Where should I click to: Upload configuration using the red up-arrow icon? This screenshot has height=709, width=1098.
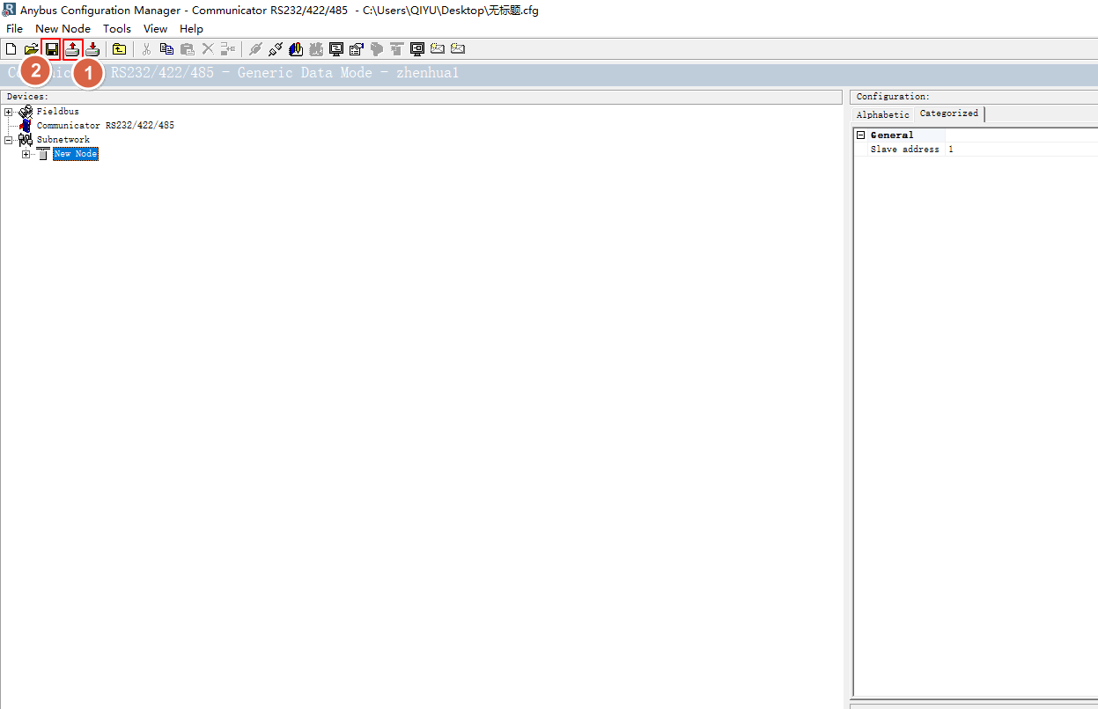(x=72, y=49)
